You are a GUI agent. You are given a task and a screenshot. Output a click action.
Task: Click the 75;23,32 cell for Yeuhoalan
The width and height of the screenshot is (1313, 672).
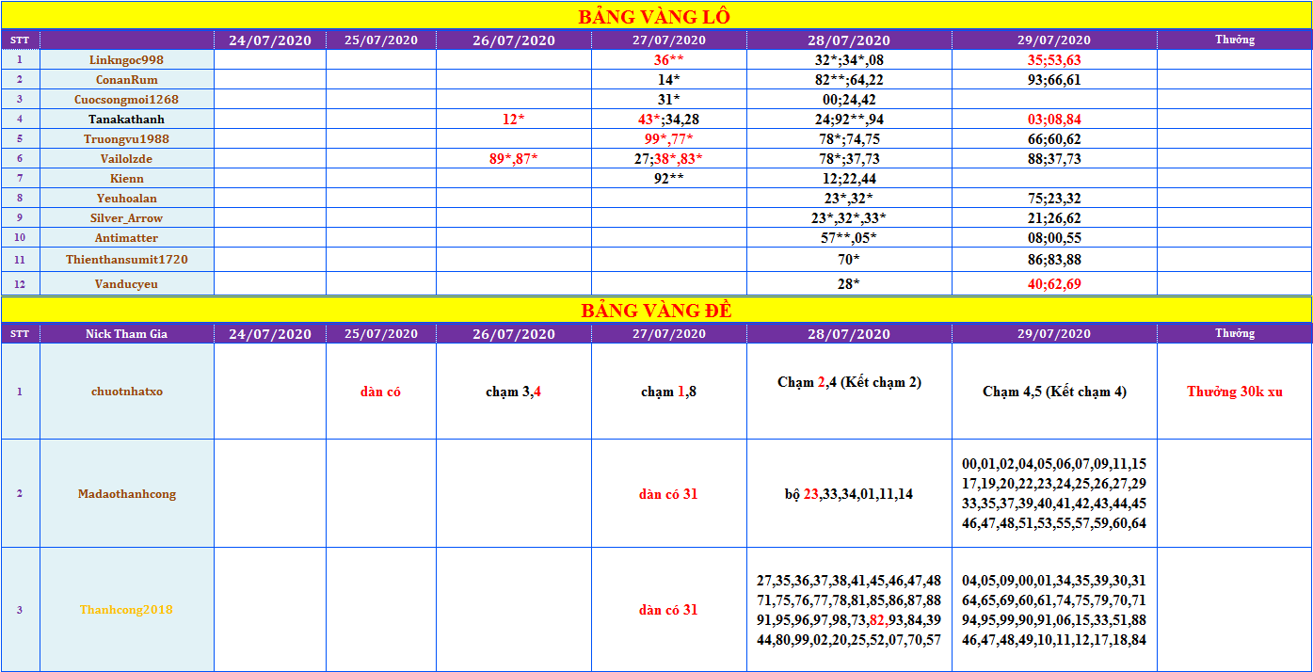pyautogui.click(x=1054, y=199)
